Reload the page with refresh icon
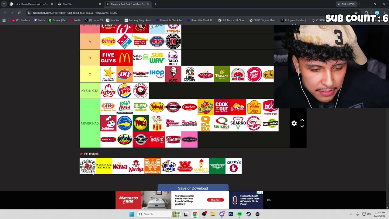Image resolution: width=389 pixels, height=219 pixels. pos(19,13)
